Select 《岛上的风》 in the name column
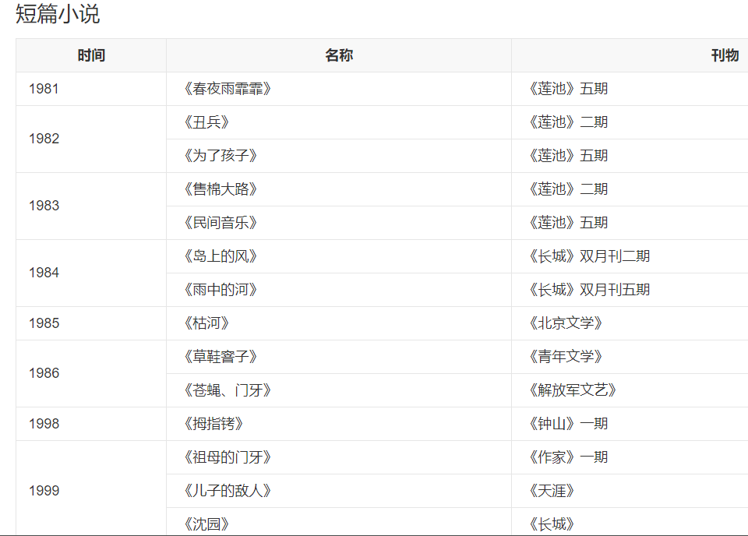Image resolution: width=748 pixels, height=536 pixels. coord(221,256)
